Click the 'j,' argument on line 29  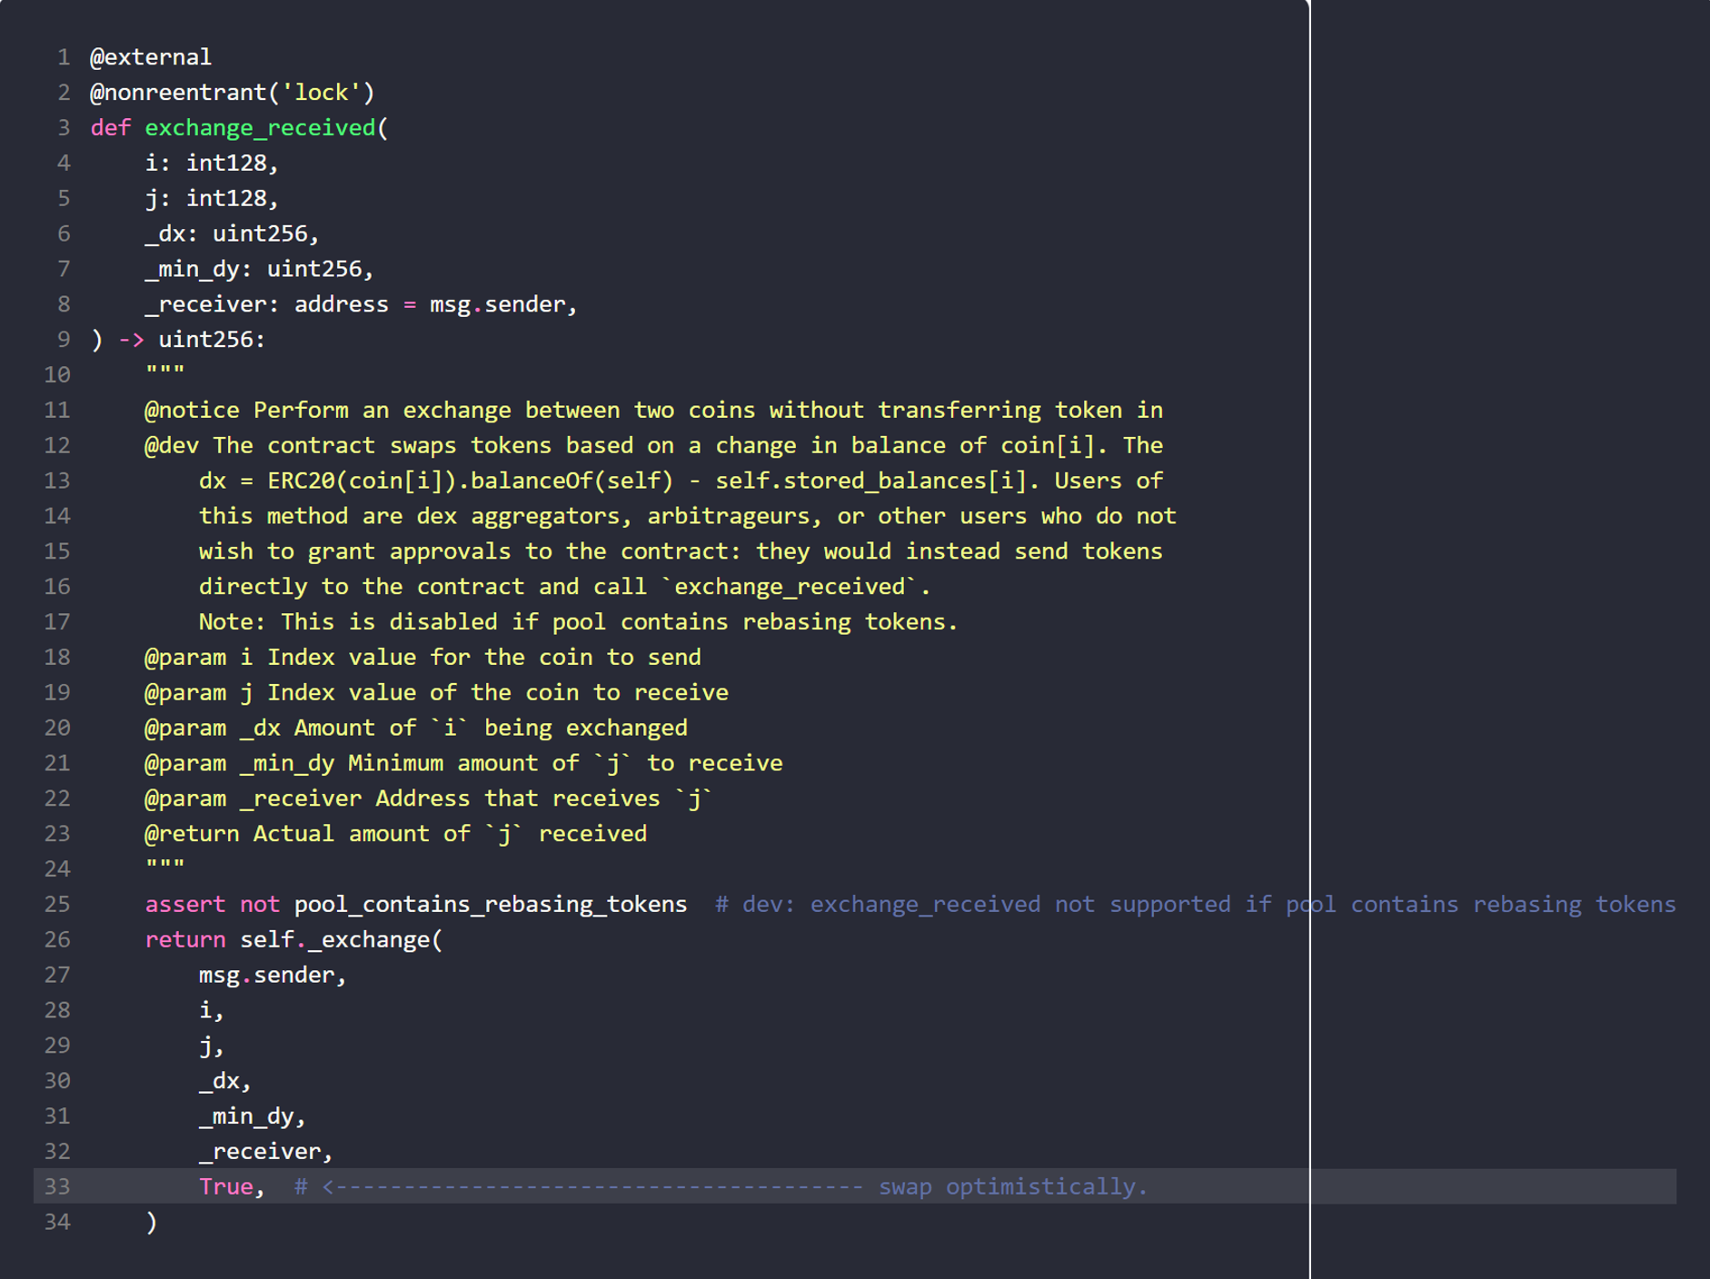point(212,1046)
